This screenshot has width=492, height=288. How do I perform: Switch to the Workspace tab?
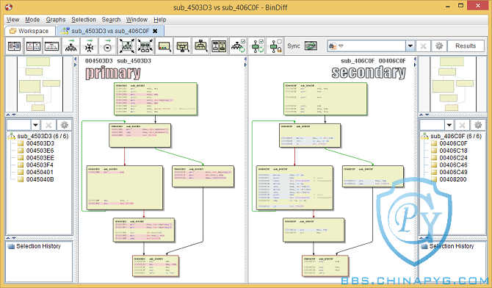coord(30,31)
